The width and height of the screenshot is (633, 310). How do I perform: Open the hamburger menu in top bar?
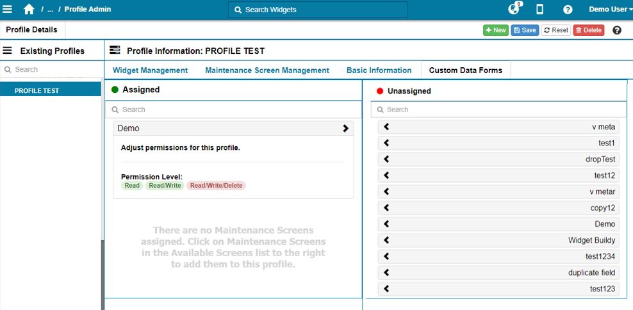tap(8, 10)
